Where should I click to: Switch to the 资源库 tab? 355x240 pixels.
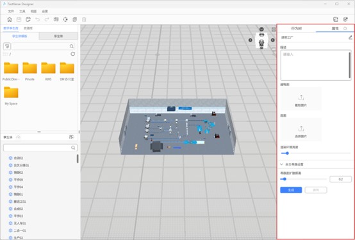pyautogui.click(x=28, y=28)
